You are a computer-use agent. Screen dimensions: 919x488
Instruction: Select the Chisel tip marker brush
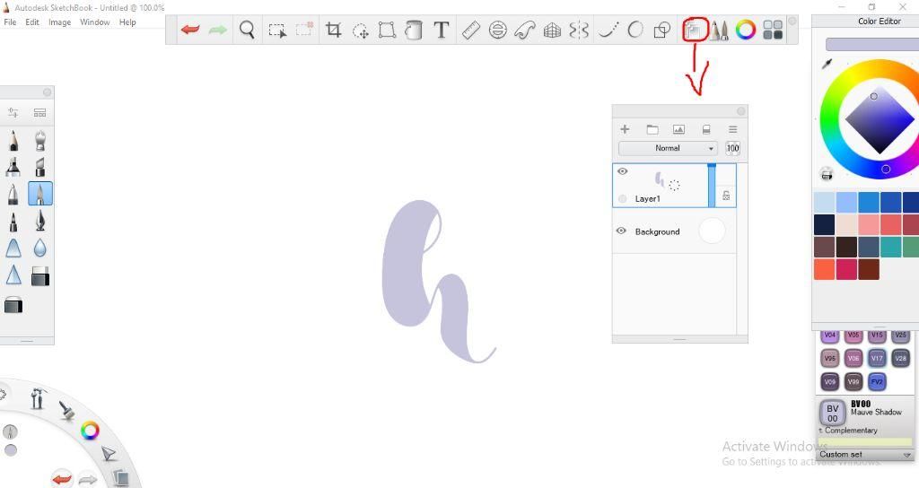coord(39,167)
